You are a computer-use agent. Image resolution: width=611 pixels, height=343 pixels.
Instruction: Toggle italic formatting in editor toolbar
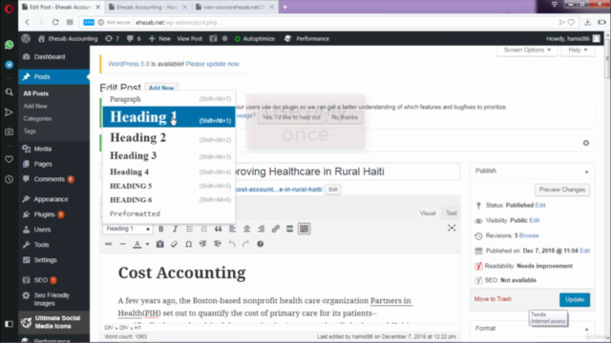175,229
